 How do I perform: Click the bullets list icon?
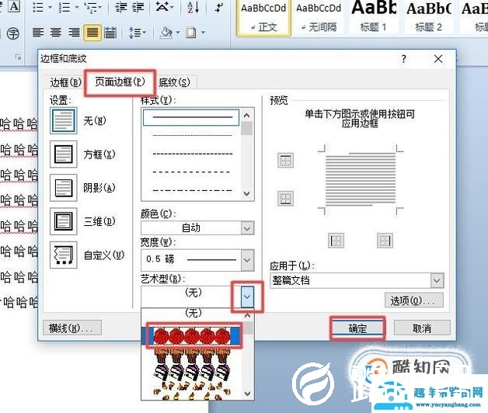[38, 7]
